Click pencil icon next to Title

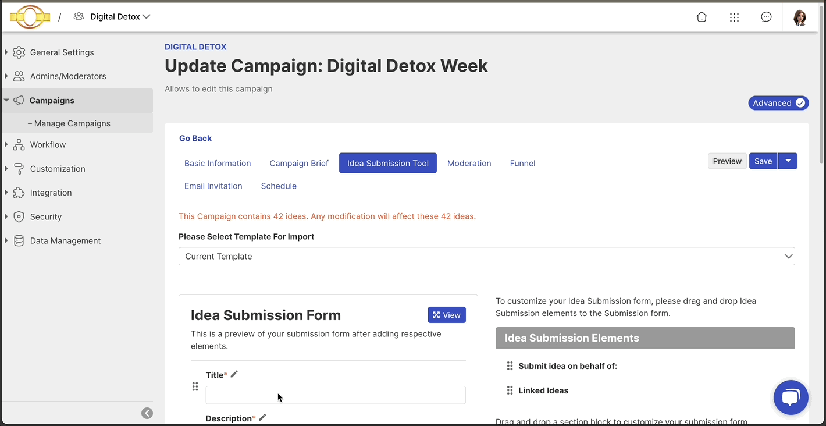(234, 375)
